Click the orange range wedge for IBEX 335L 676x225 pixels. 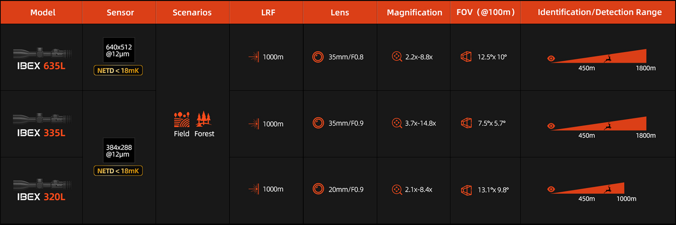point(601,124)
